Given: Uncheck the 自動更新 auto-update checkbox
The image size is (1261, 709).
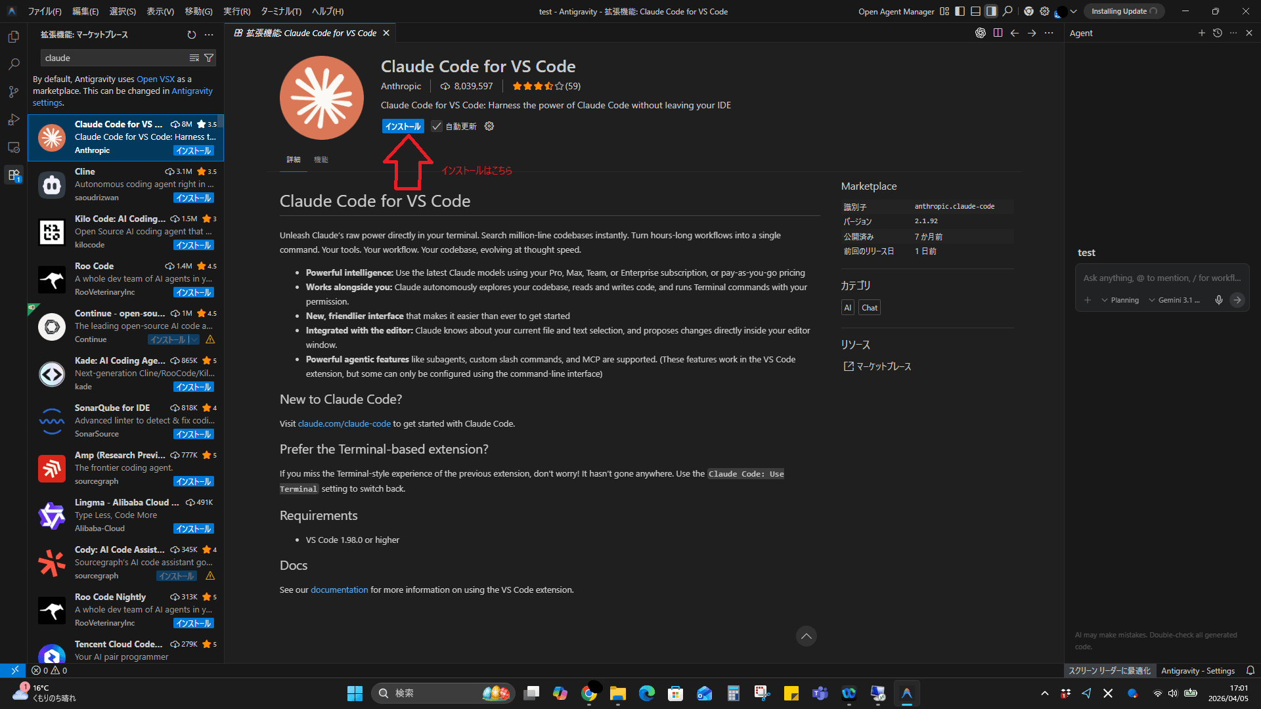Looking at the screenshot, I should pos(437,127).
